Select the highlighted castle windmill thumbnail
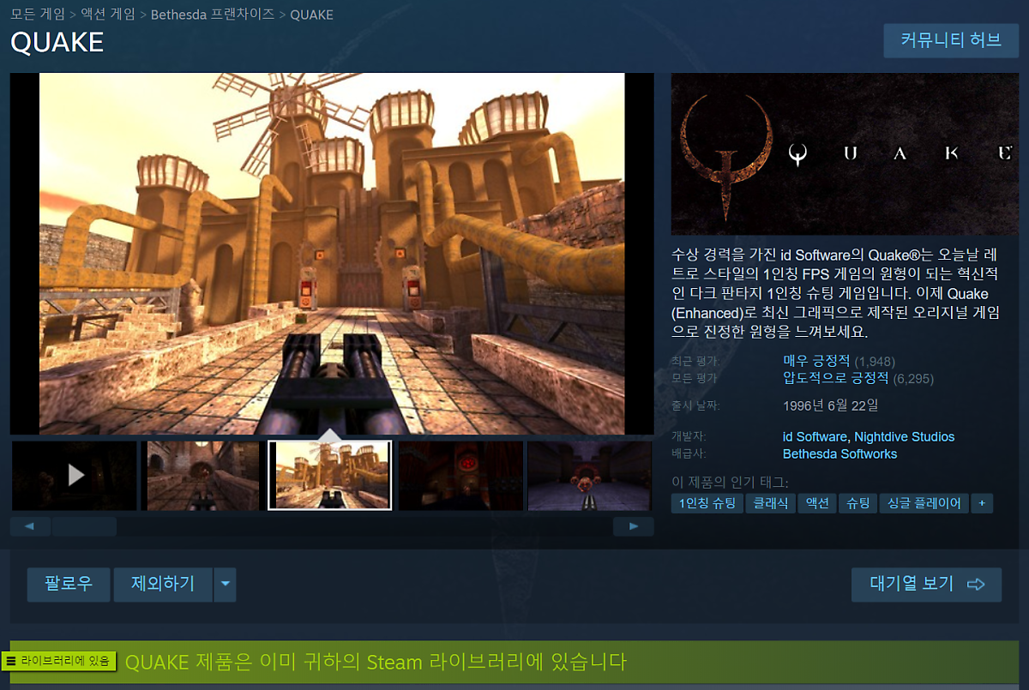The height and width of the screenshot is (690, 1029). (x=330, y=476)
